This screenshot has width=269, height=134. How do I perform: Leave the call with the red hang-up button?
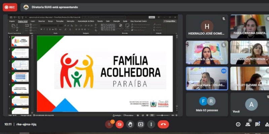pyautogui.click(x=163, y=124)
